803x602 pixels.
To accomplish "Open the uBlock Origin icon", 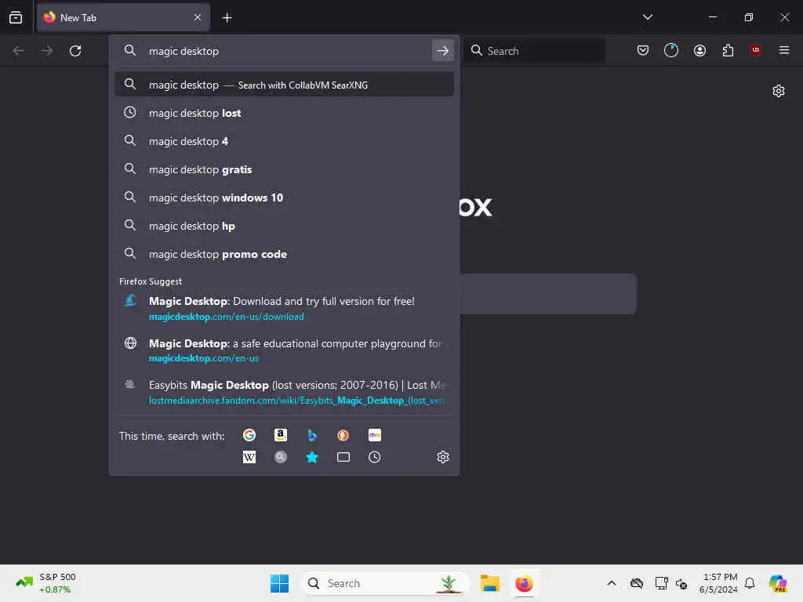I will point(755,49).
